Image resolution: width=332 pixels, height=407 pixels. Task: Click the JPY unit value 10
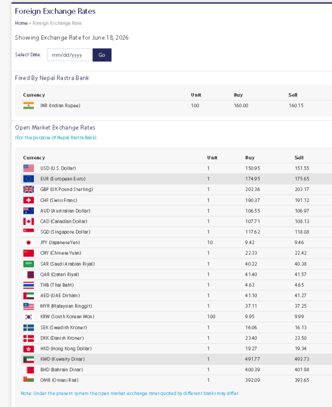[x=210, y=243]
